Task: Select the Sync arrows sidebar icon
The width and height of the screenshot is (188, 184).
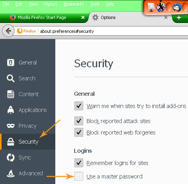Action: point(11,157)
